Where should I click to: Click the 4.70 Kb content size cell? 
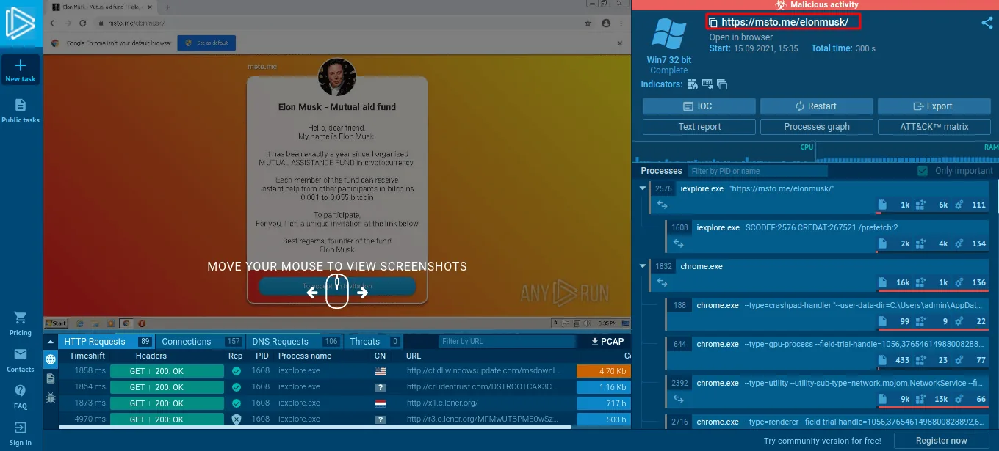[603, 371]
